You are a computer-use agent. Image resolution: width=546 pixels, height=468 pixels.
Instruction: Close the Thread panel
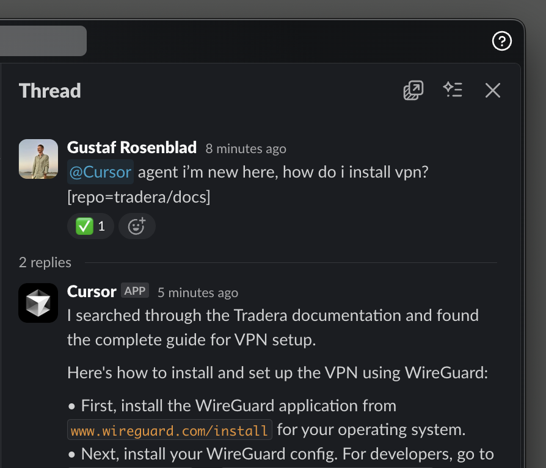tap(493, 90)
